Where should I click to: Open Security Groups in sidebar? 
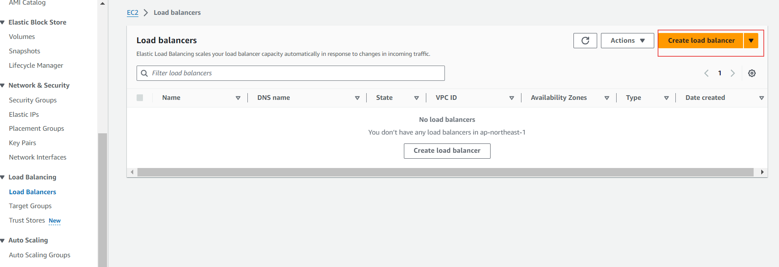33,100
